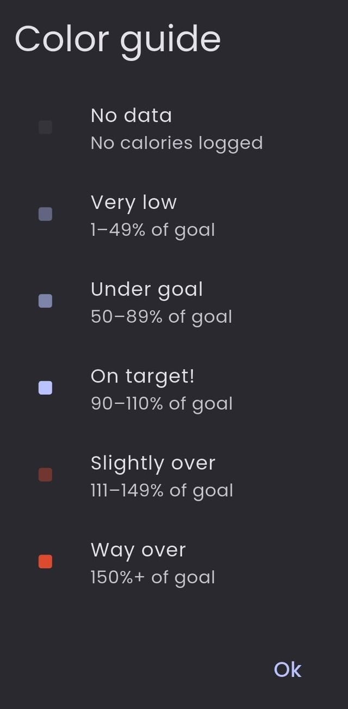348x709 pixels.
Task: Click the "Way over" label
Action: click(x=138, y=550)
